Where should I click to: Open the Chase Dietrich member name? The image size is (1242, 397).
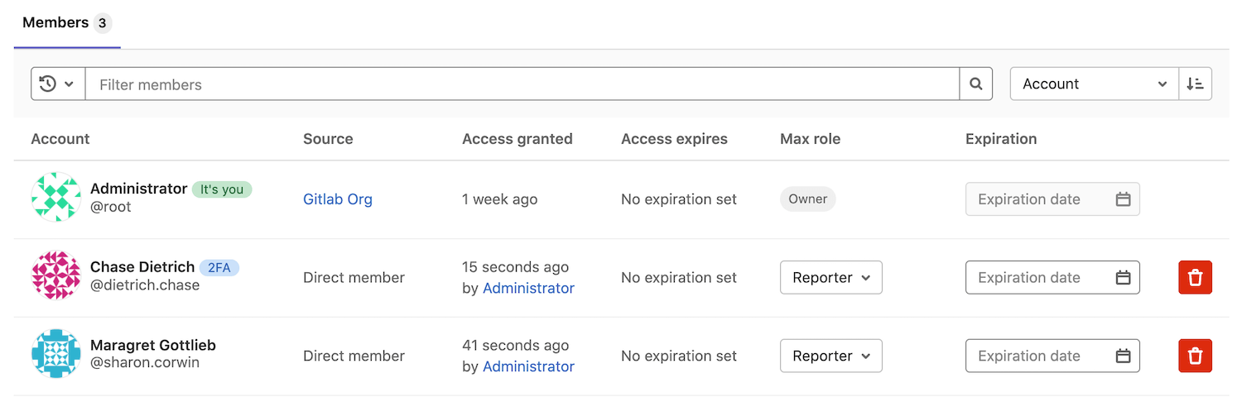[x=142, y=267]
